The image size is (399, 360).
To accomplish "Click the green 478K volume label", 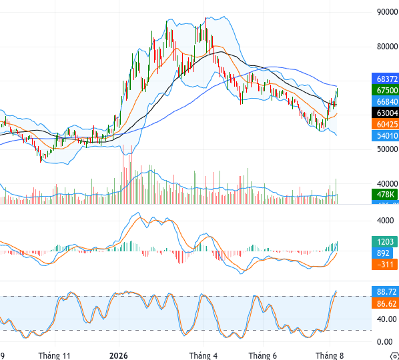I will click(x=384, y=195).
